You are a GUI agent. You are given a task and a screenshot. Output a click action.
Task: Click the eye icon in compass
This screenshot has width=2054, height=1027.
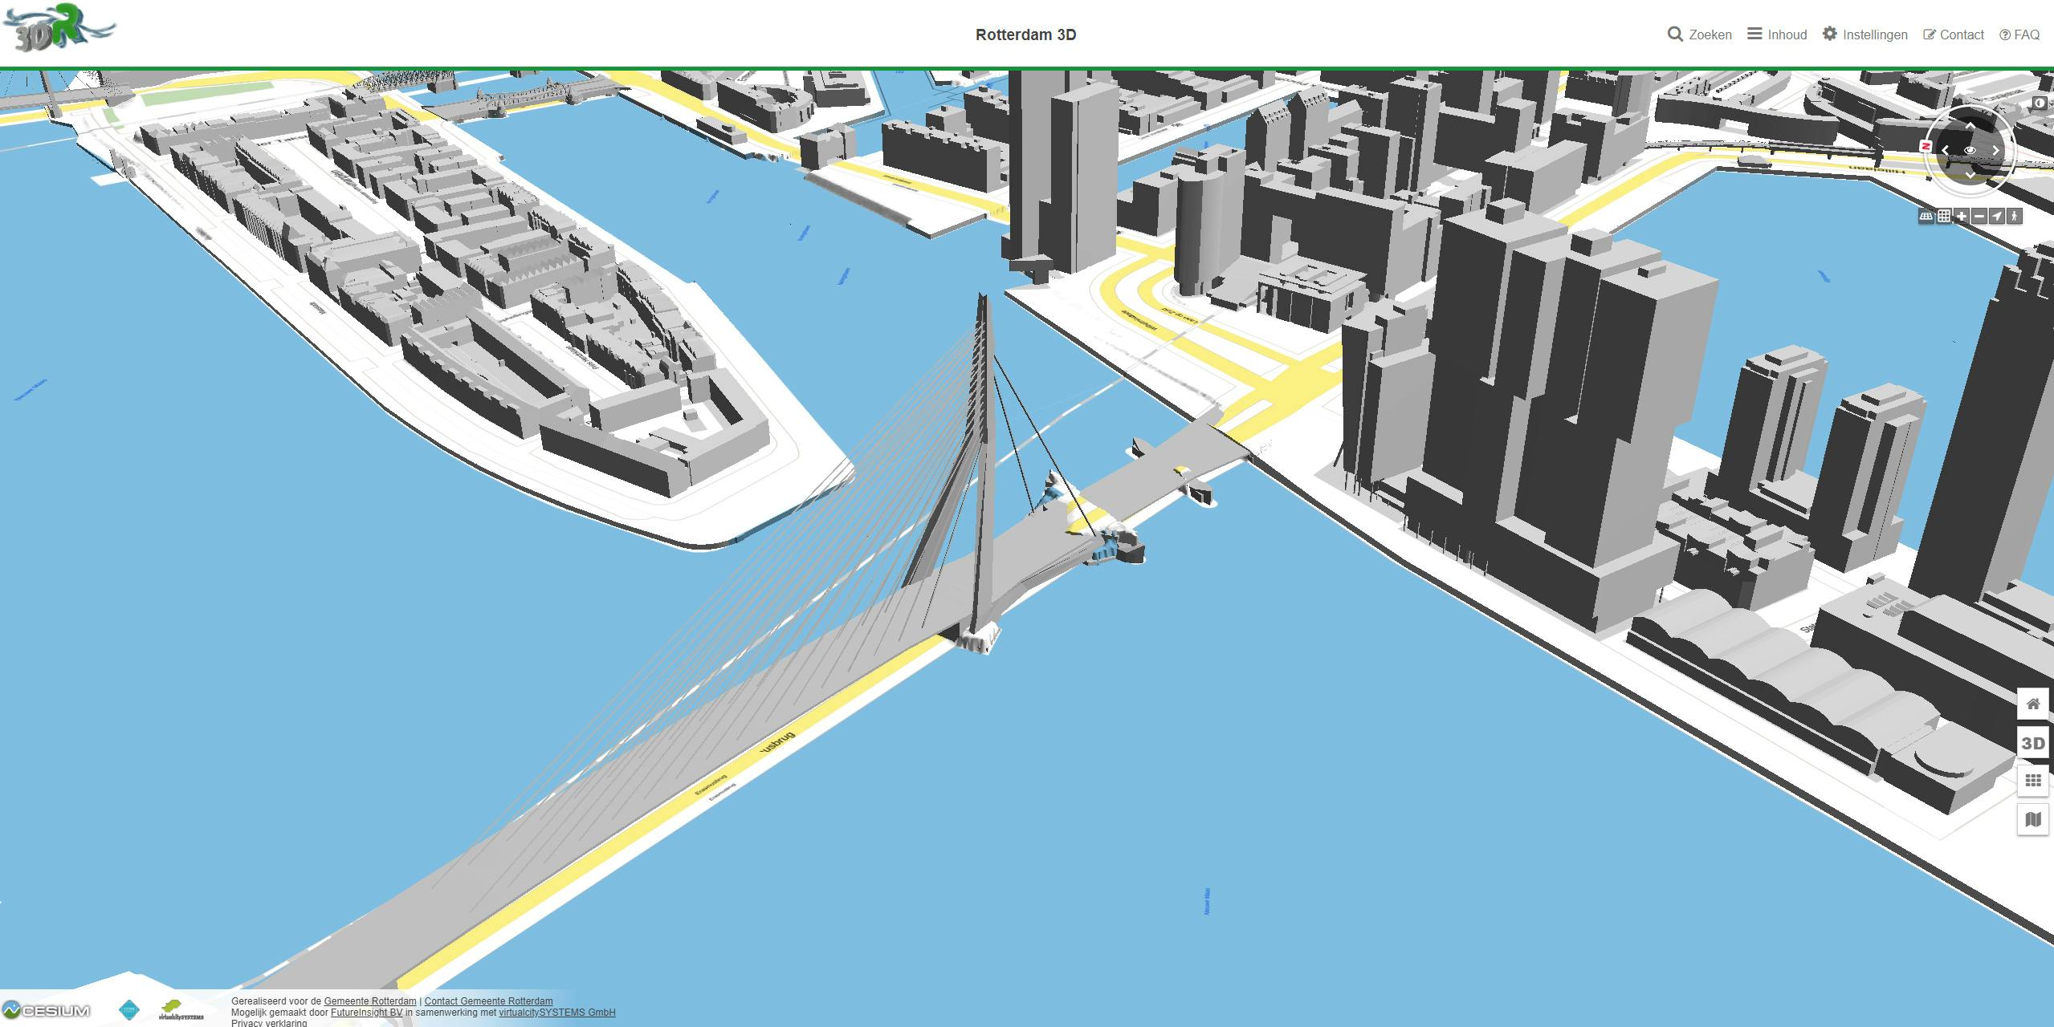click(1970, 150)
